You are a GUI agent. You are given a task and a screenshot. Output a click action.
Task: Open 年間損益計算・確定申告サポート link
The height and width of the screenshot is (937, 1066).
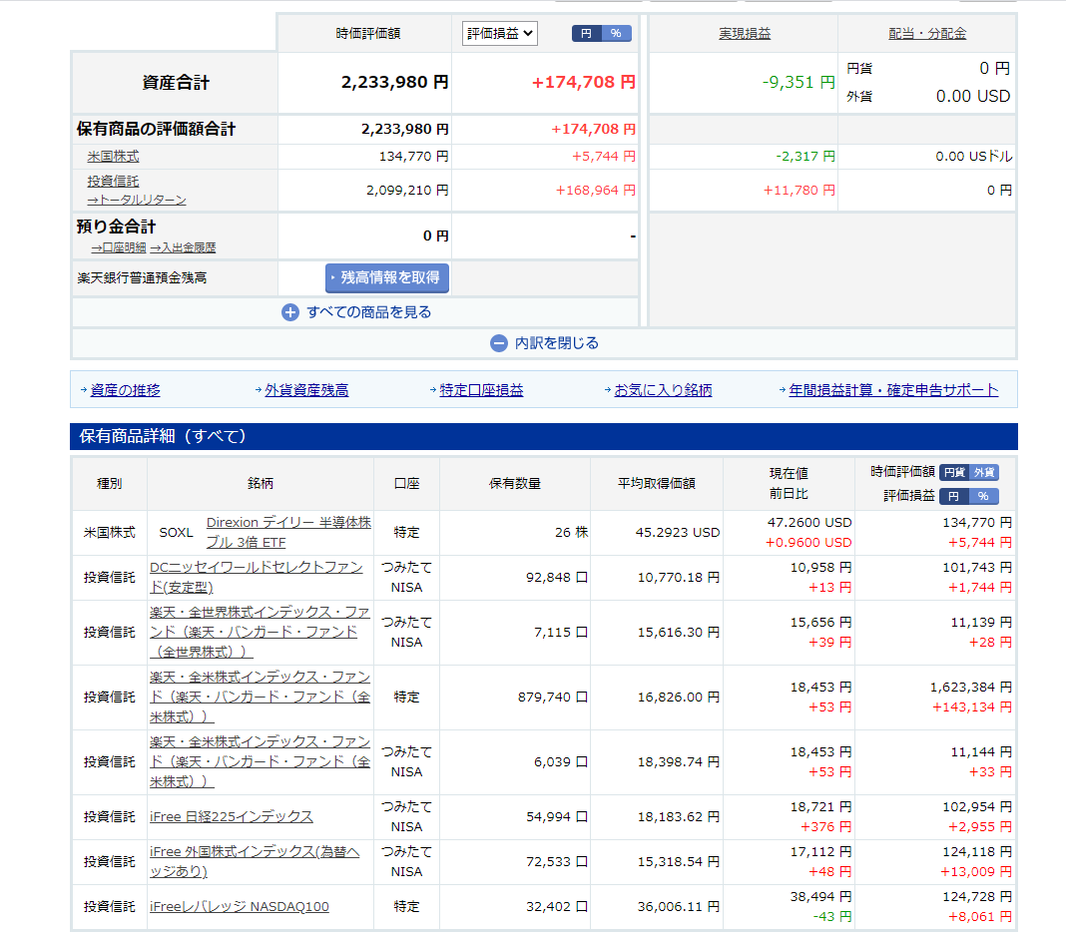[x=893, y=390]
